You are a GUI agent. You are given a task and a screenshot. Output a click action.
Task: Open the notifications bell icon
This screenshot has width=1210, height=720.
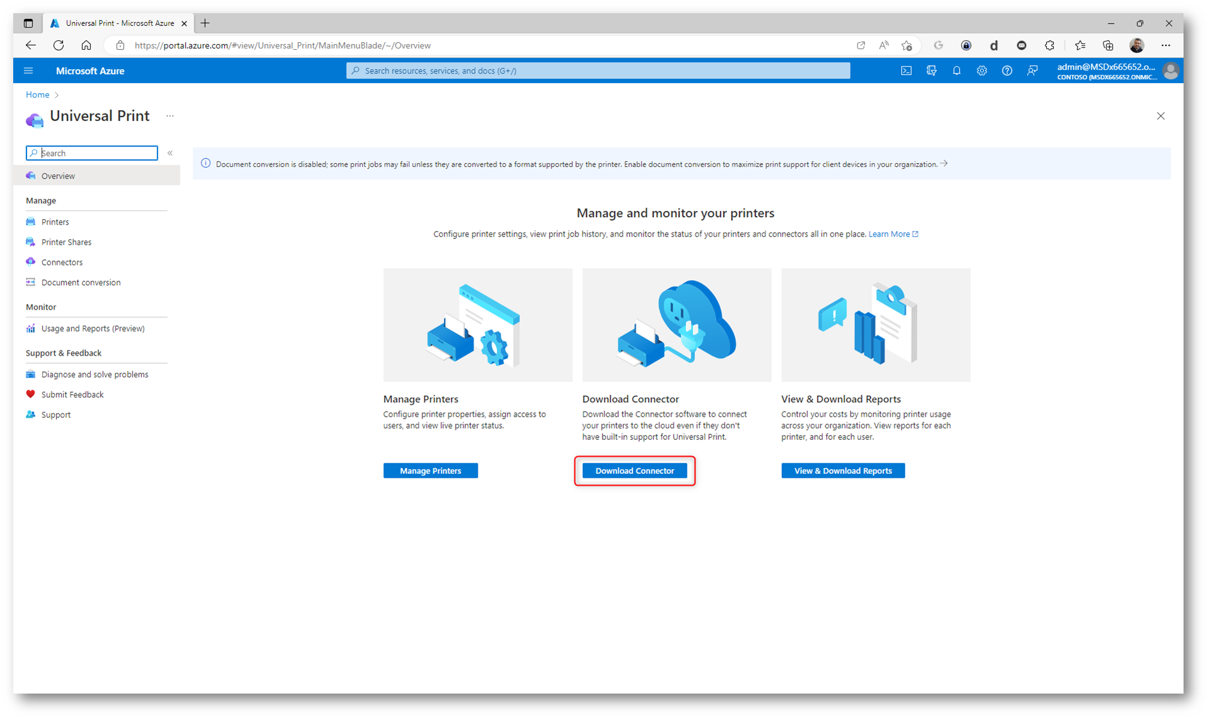[956, 70]
